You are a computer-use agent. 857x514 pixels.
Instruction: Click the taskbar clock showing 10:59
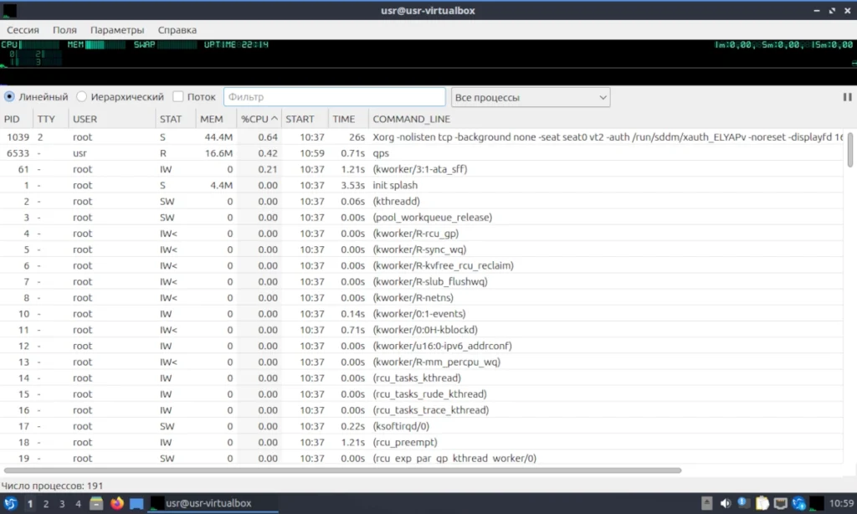pos(841,503)
